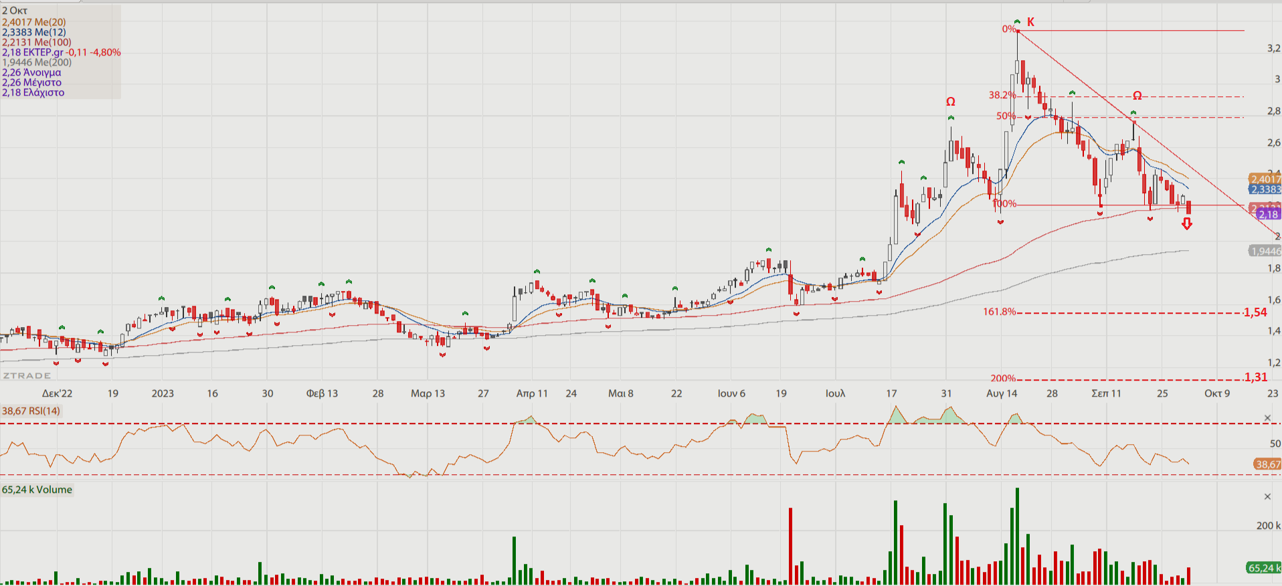Click the 161.8% Fibonacci level label

pyautogui.click(x=999, y=312)
